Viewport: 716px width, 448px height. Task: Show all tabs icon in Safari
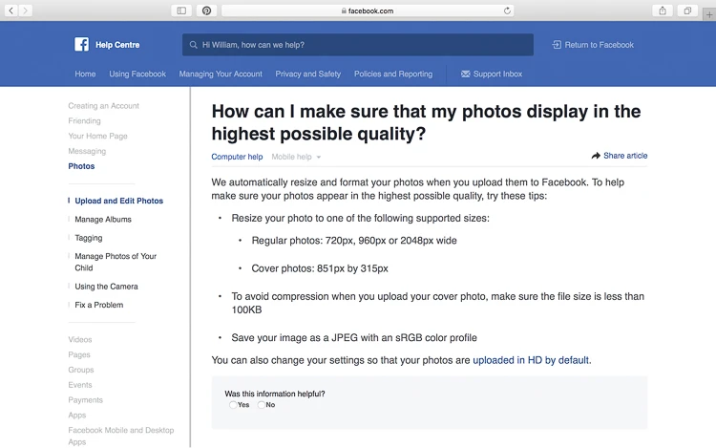(687, 11)
